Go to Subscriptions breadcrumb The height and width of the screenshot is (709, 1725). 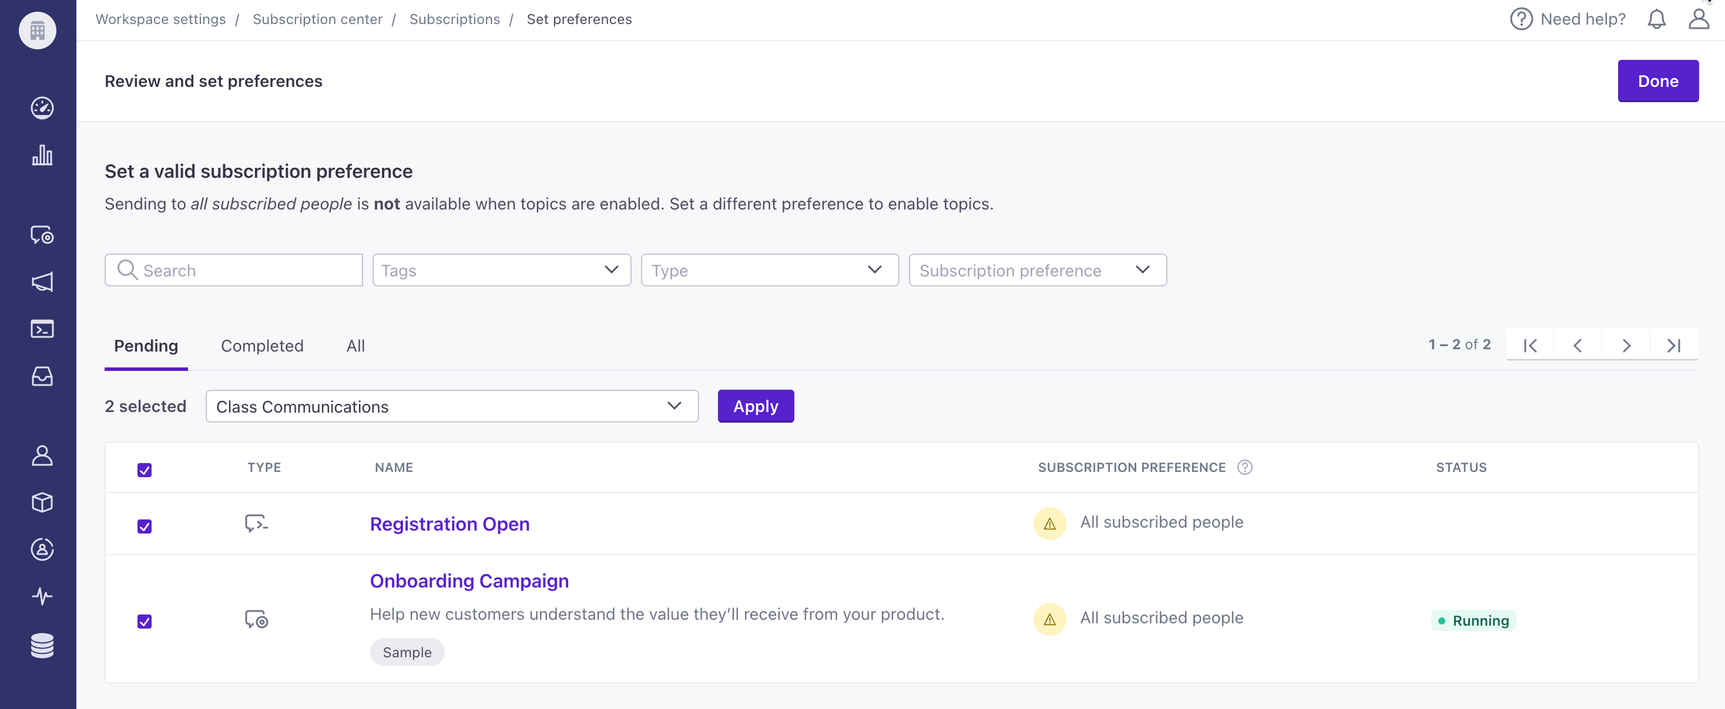click(x=455, y=19)
